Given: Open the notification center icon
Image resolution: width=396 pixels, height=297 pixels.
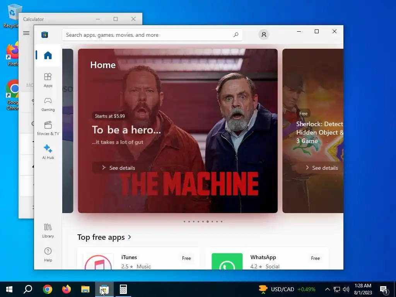Looking at the screenshot, I should [x=384, y=290].
